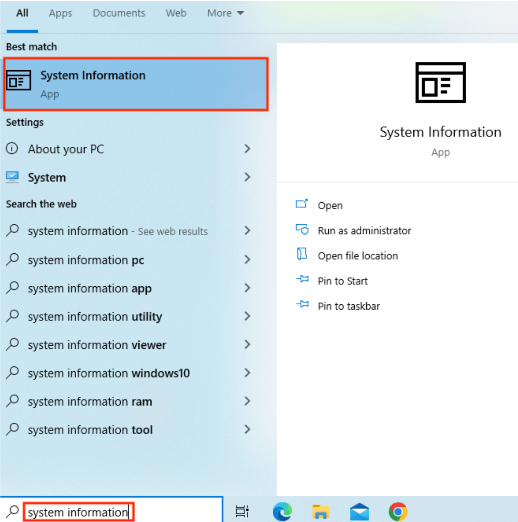Switch to the Apps tab
The height and width of the screenshot is (522, 518).
pyautogui.click(x=60, y=13)
